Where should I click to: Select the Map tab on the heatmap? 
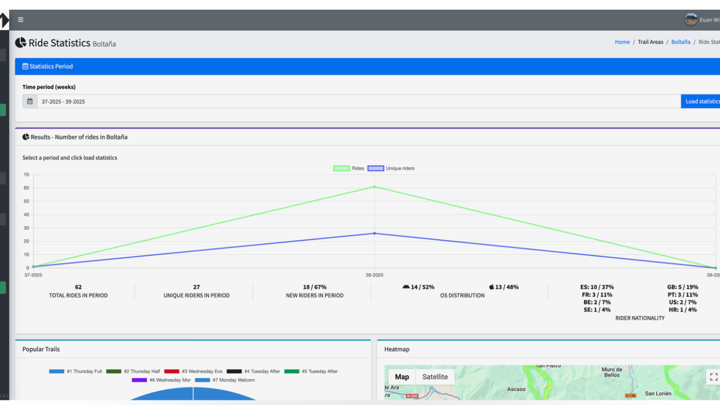(402, 377)
